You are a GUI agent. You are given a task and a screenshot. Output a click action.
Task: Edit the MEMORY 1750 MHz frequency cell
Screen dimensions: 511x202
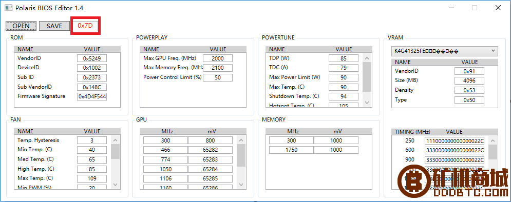pyautogui.click(x=291, y=150)
